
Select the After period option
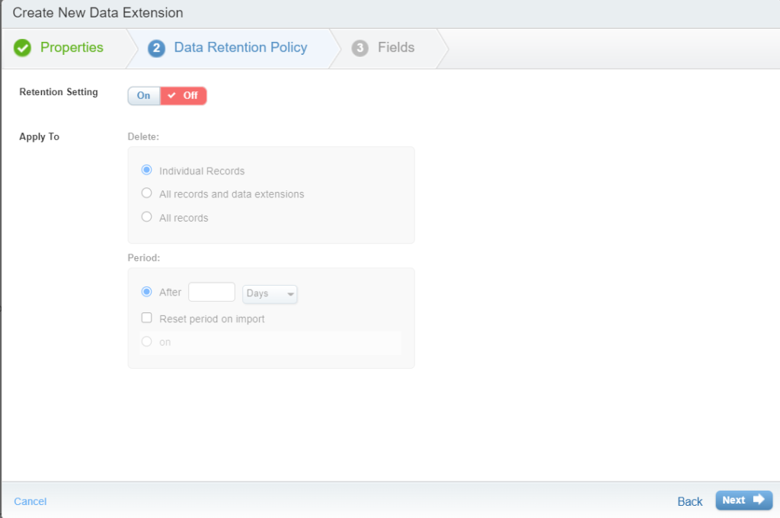pyautogui.click(x=146, y=291)
